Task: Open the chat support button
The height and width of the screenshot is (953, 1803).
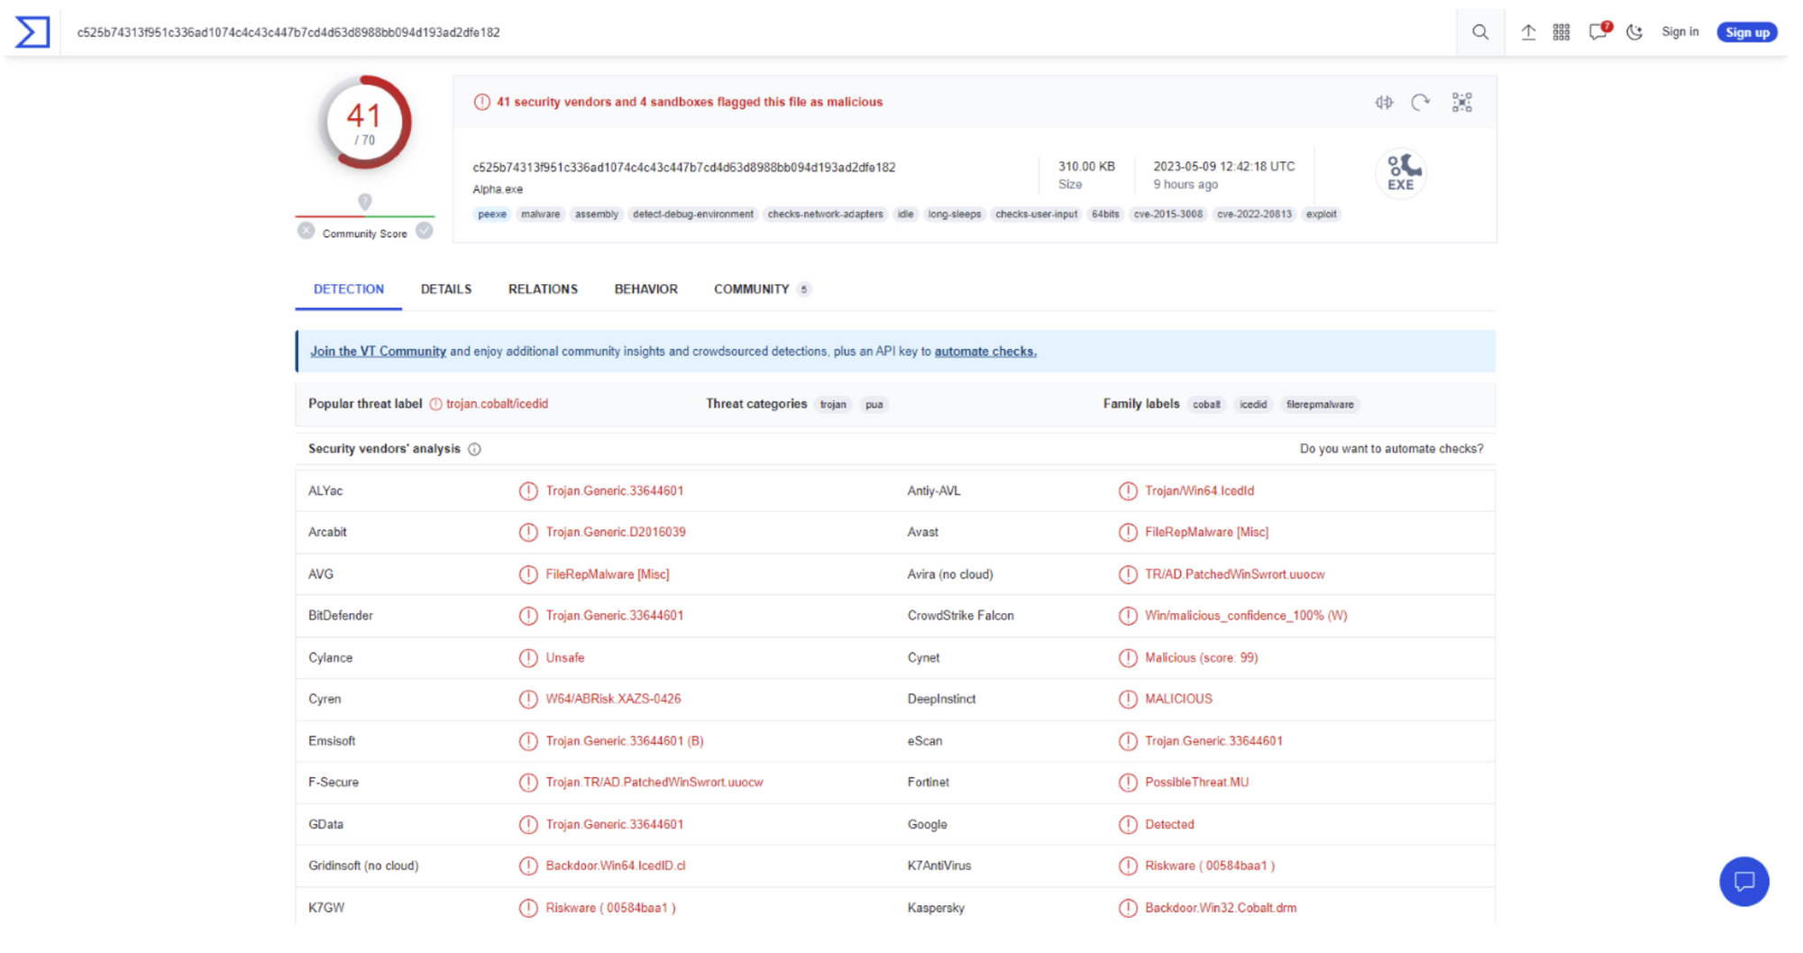Action: pos(1744,882)
